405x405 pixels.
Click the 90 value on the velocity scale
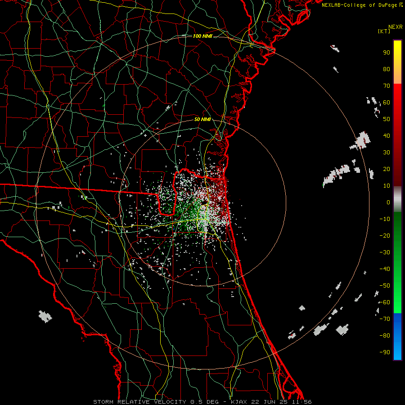387,53
